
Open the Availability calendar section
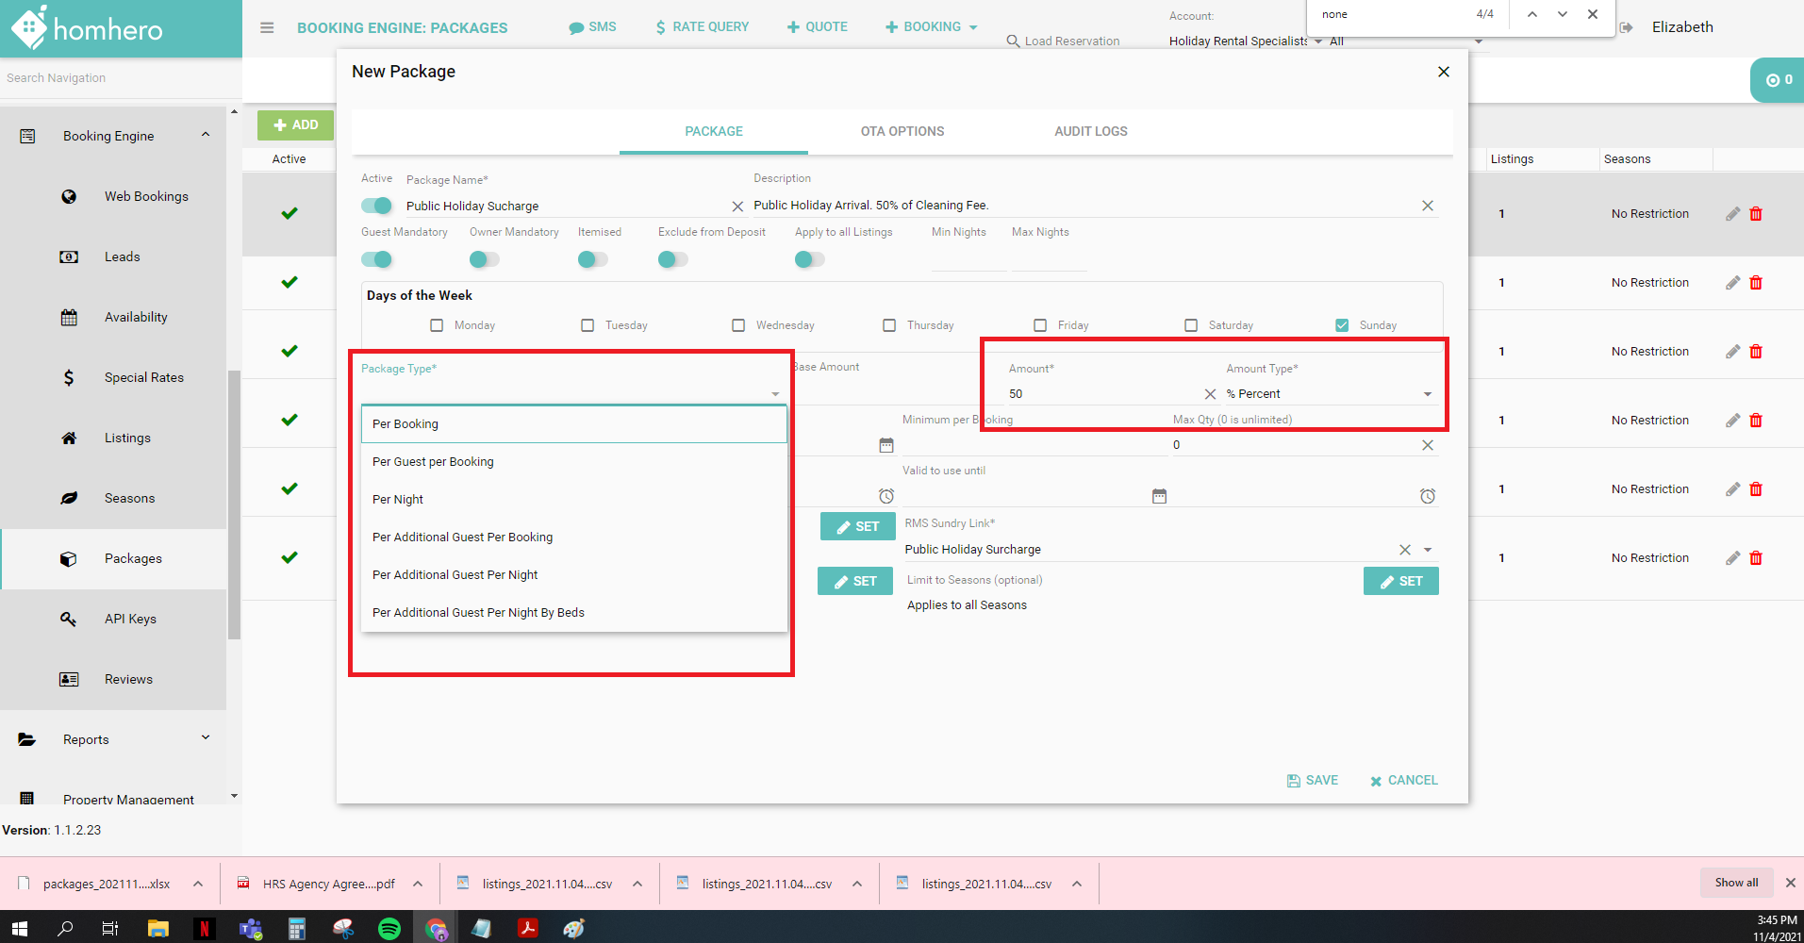(x=136, y=316)
